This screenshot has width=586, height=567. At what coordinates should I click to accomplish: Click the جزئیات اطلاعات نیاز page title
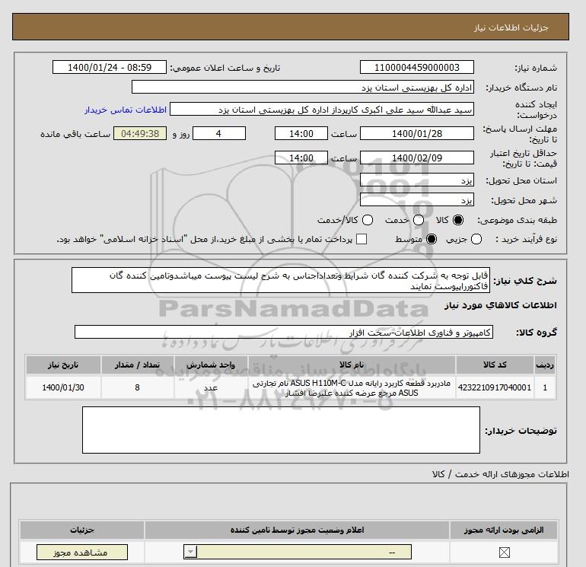[x=511, y=27]
